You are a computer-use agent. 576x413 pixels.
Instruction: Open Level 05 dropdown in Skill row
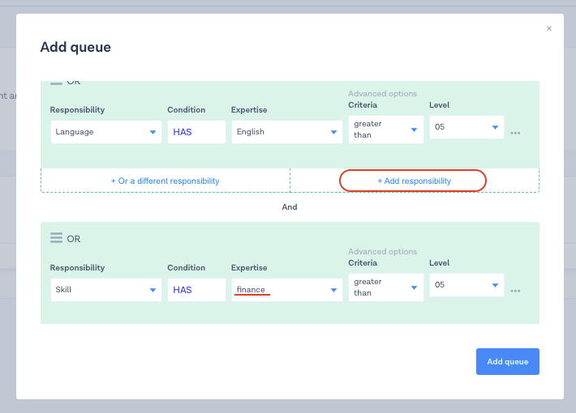click(466, 285)
